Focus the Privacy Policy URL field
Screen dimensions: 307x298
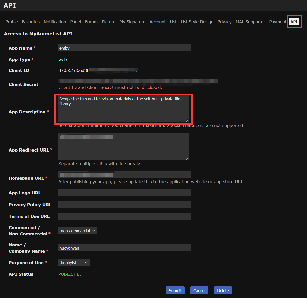tap(124, 204)
